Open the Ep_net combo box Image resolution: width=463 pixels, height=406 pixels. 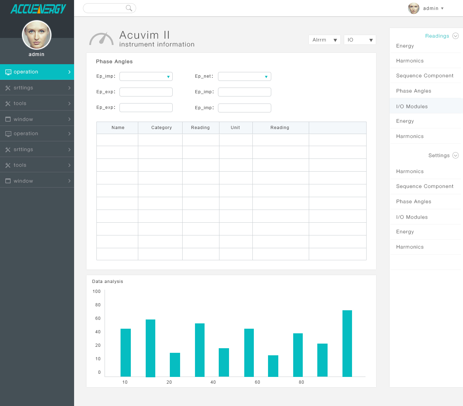click(245, 76)
